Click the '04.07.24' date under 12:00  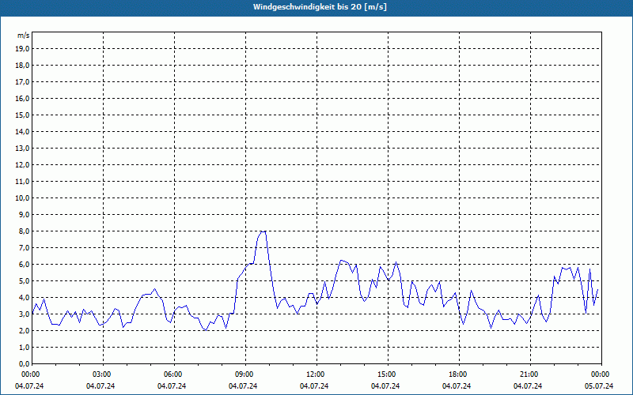click(314, 386)
